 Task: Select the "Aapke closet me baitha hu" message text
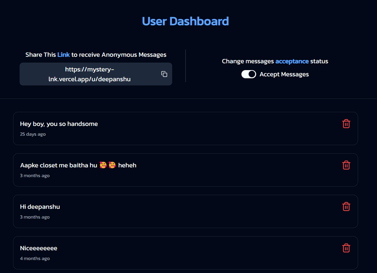(x=58, y=166)
